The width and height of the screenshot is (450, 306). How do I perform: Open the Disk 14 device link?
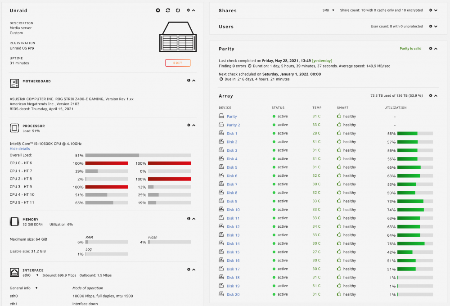233,244
